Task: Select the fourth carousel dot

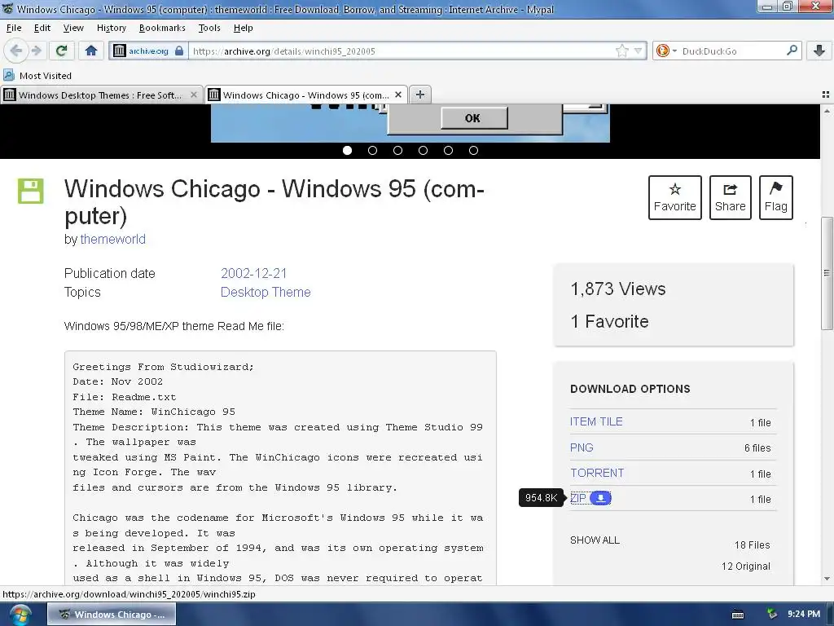Action: [x=423, y=151]
